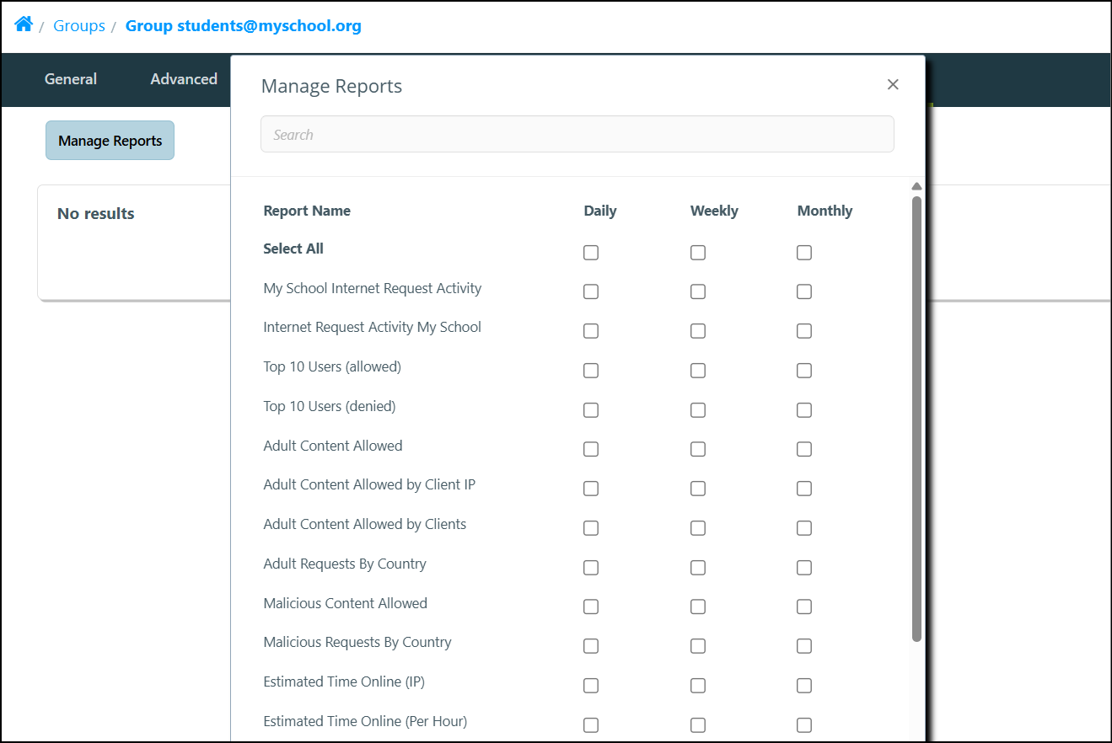1112x743 pixels.
Task: Click the scrollbar up arrow in the dialog
Action: coord(916,187)
